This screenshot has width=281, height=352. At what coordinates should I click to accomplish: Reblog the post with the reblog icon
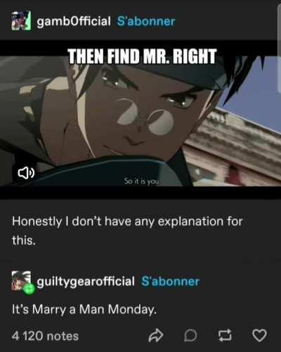tap(225, 336)
